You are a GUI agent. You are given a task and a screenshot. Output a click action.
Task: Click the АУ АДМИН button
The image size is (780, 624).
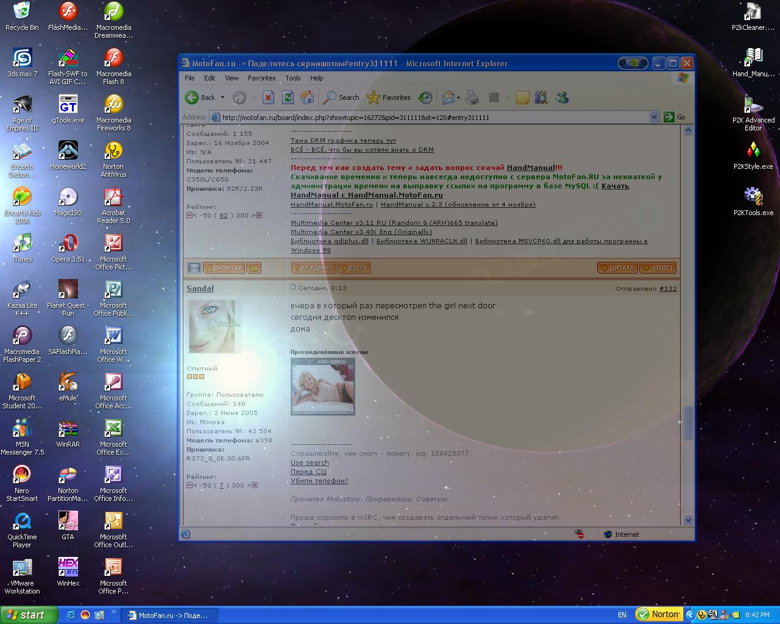pos(313,268)
